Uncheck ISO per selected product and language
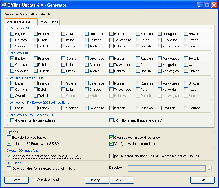This screenshot has height=188, width=219. [x=9, y=156]
